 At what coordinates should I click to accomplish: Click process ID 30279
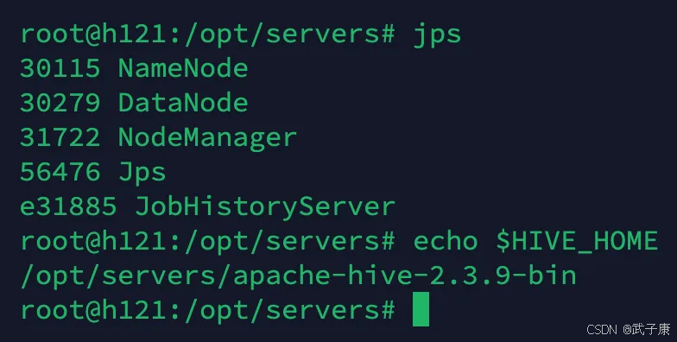(60, 104)
